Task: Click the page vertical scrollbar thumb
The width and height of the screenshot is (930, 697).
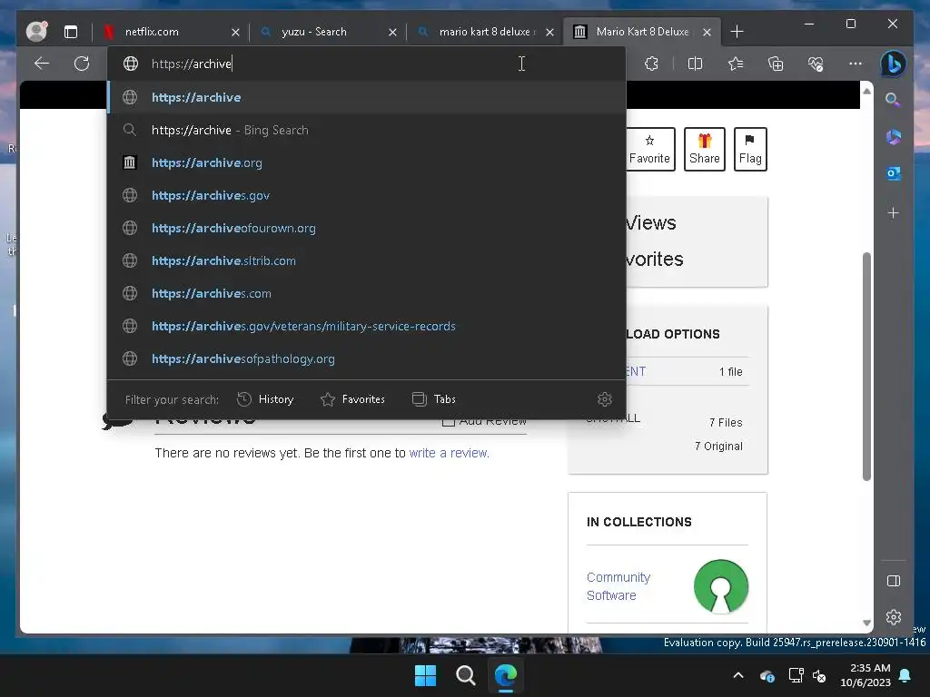Action: (866, 367)
